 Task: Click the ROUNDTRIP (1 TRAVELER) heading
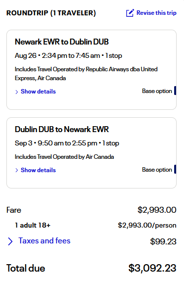coord(51,13)
